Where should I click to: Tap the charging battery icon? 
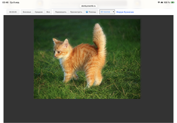173,2
